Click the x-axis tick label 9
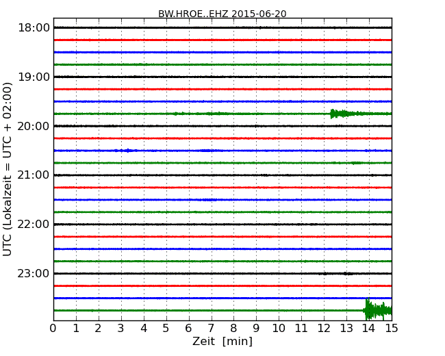 [256, 329]
